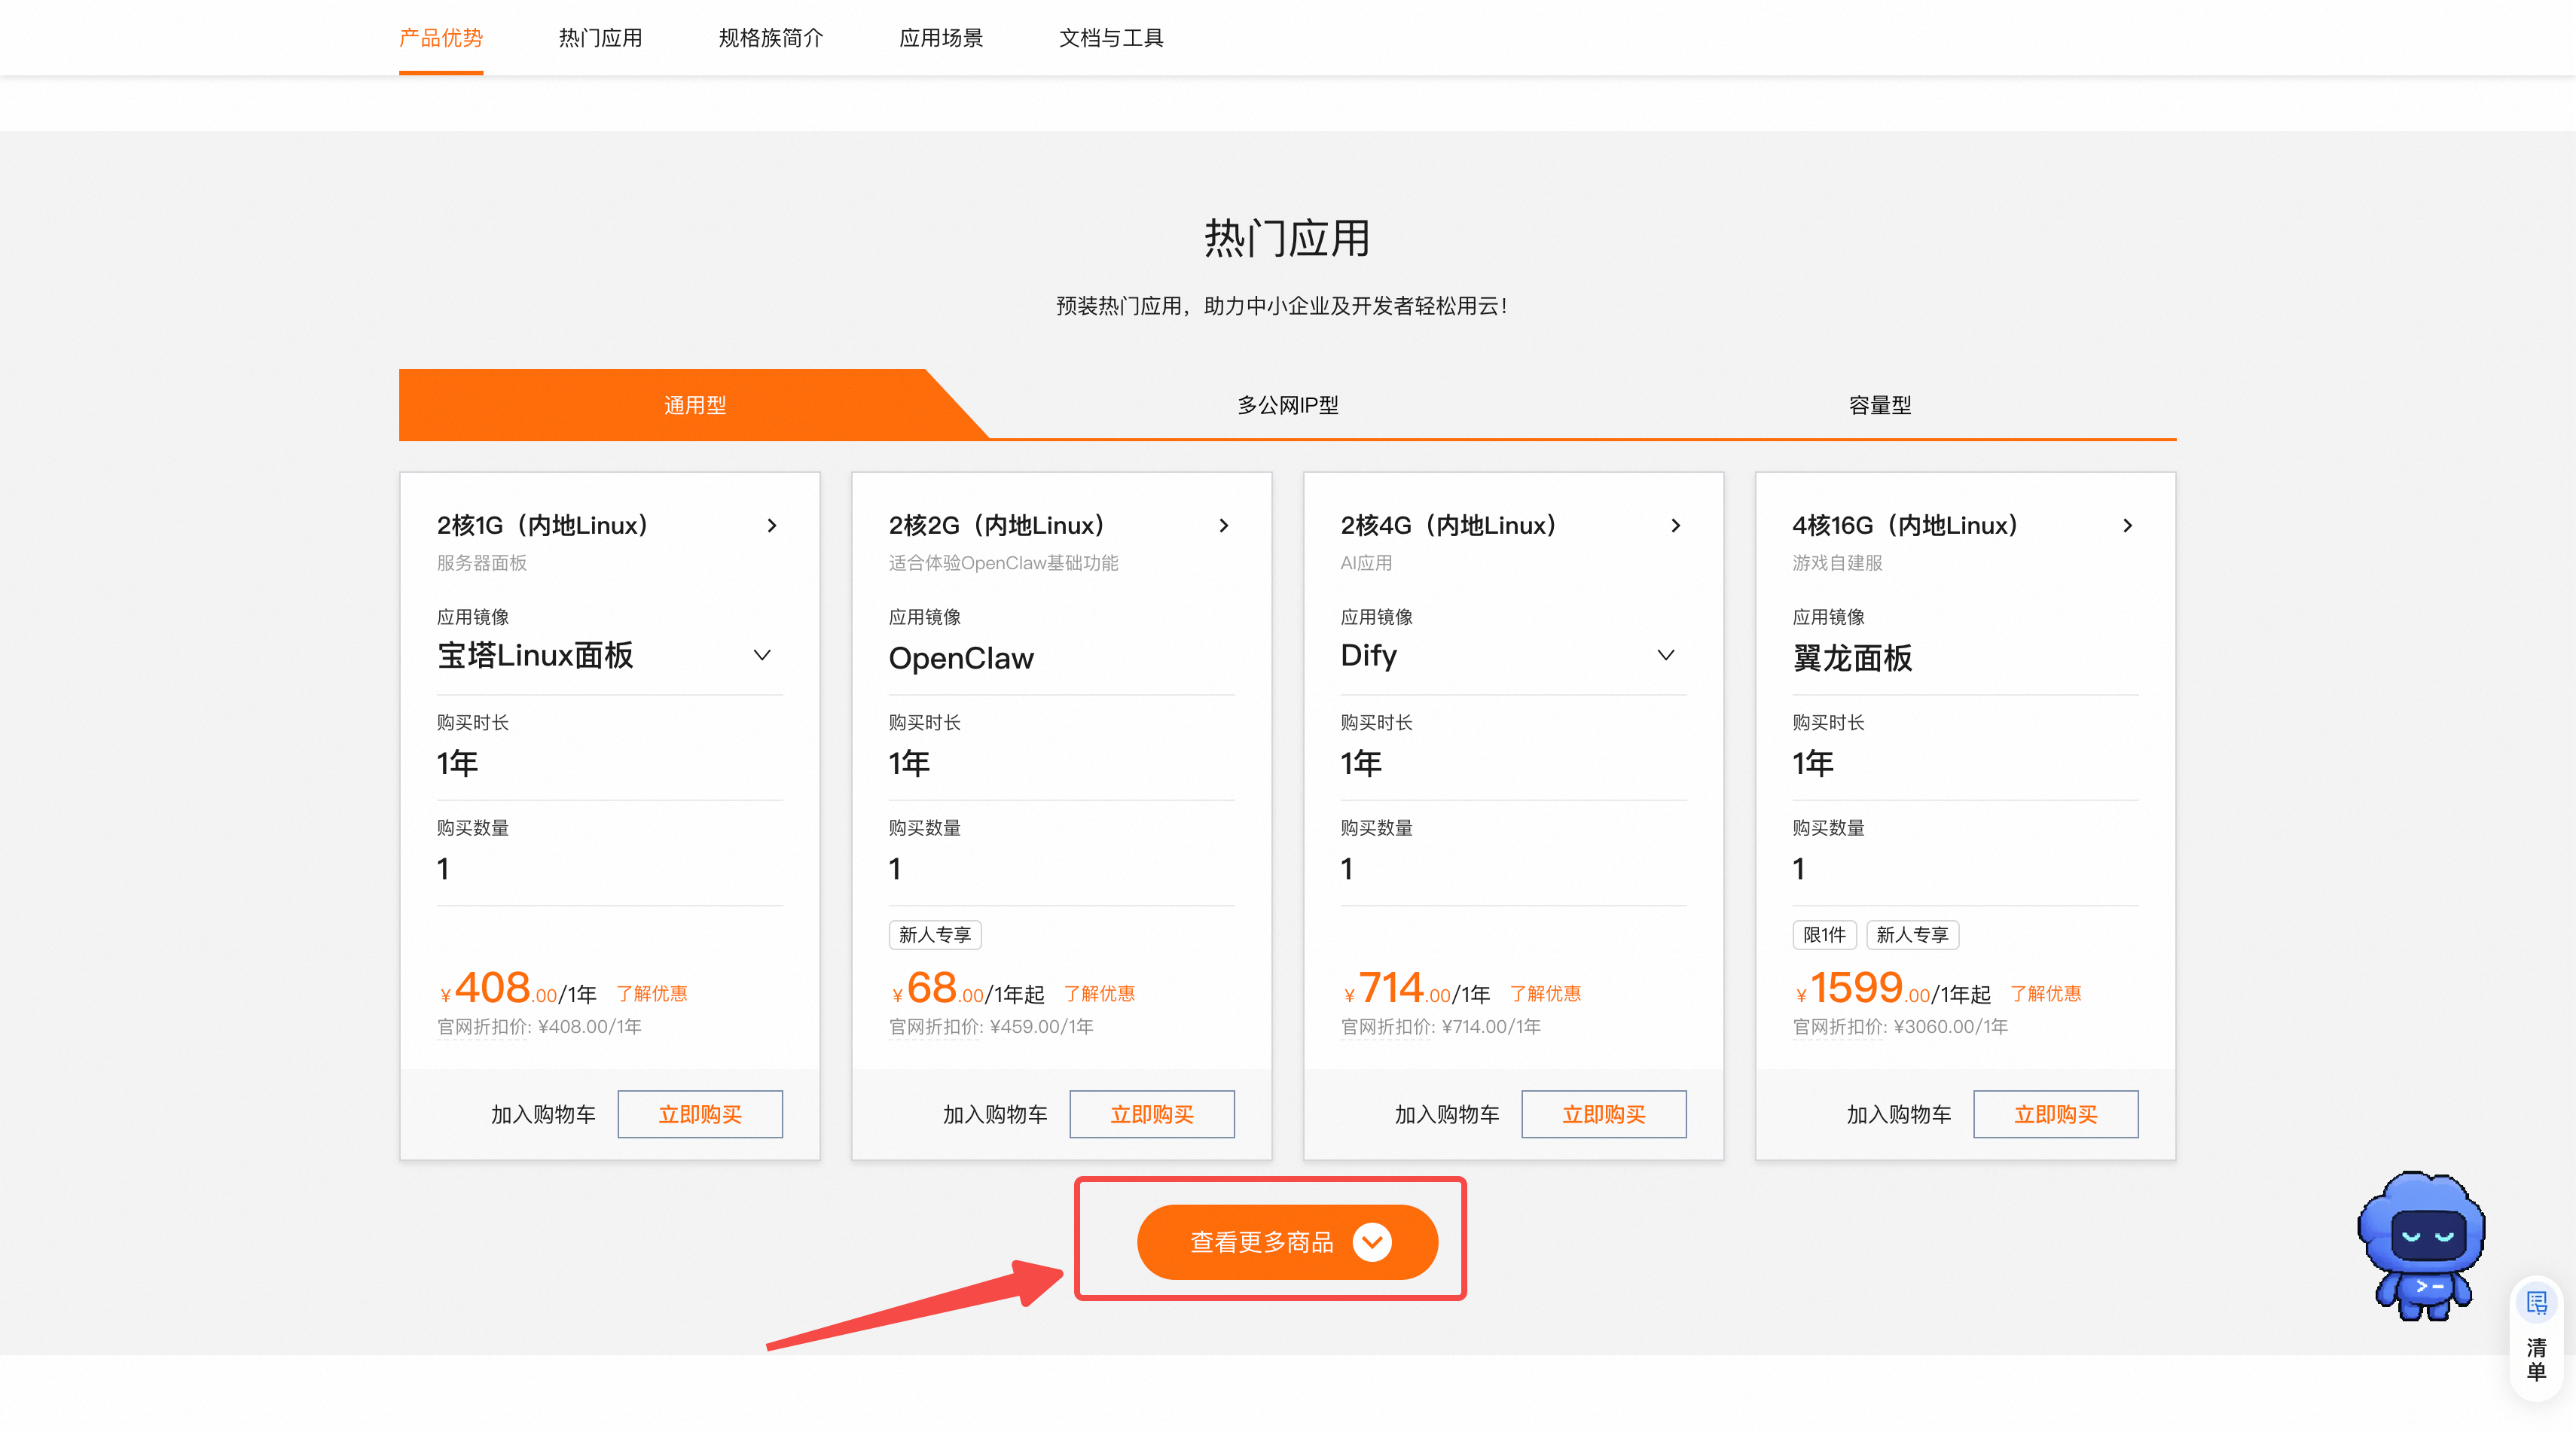Switch to 文档与工具 nav tab

[x=1111, y=38]
